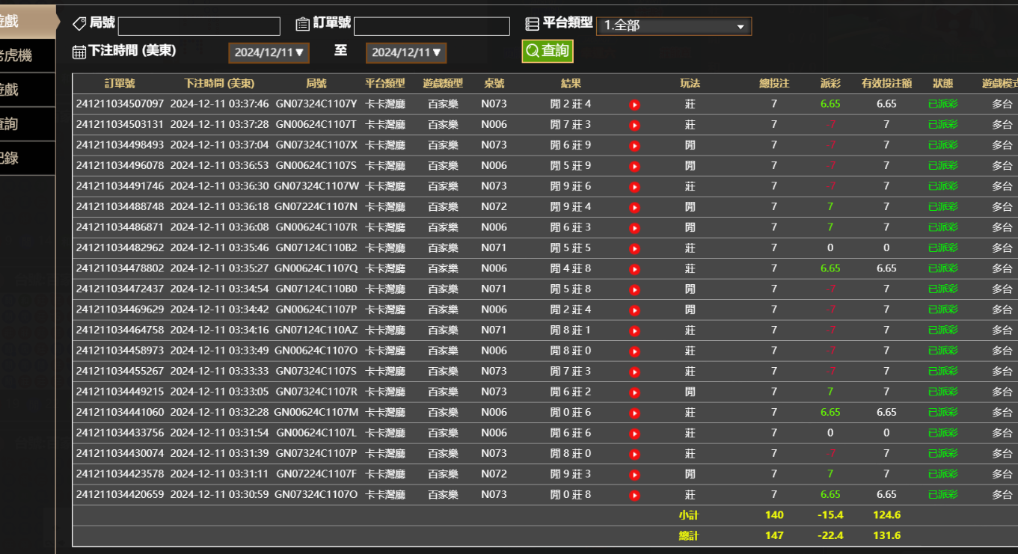Screen dimensions: 1018x554
Task: Focus the 局號 text input field
Action: click(199, 26)
